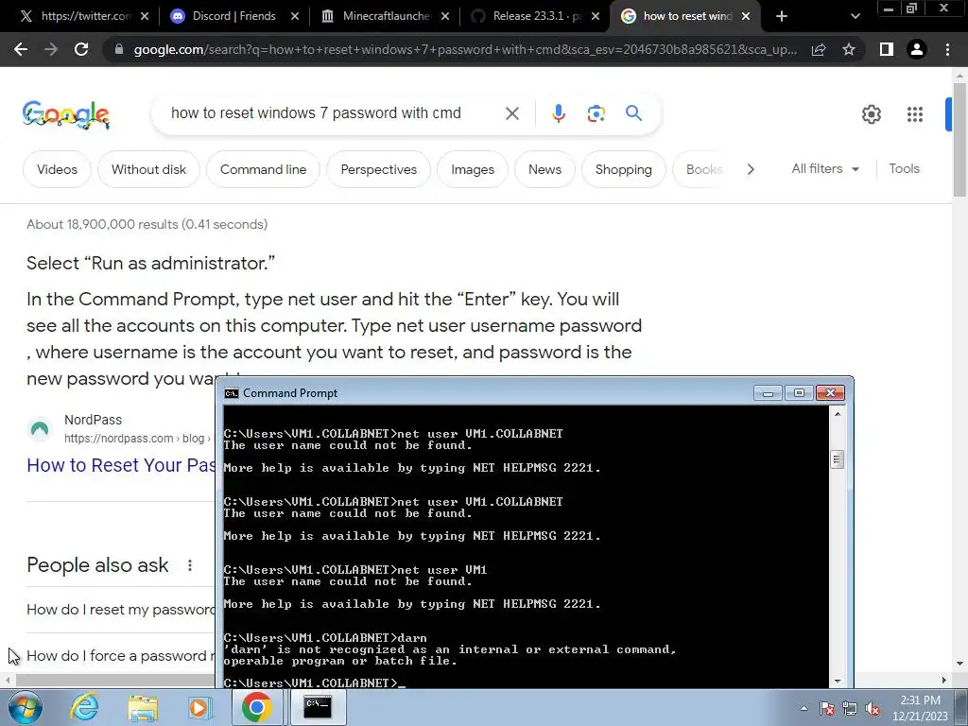Image resolution: width=968 pixels, height=726 pixels.
Task: Select the Command line filter chip
Action: click(263, 169)
